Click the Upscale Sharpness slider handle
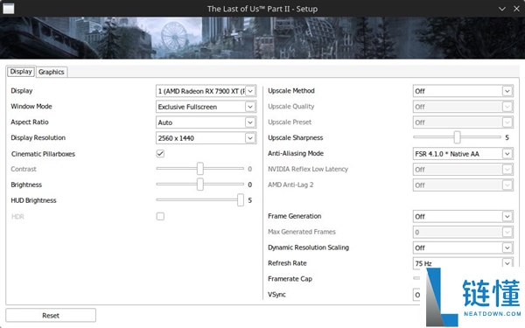Viewport: 525px width, 328px height. tap(457, 137)
